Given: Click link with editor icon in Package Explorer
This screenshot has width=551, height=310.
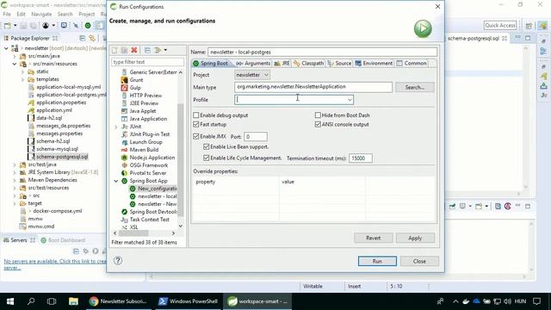Looking at the screenshot, I should (x=92, y=38).
